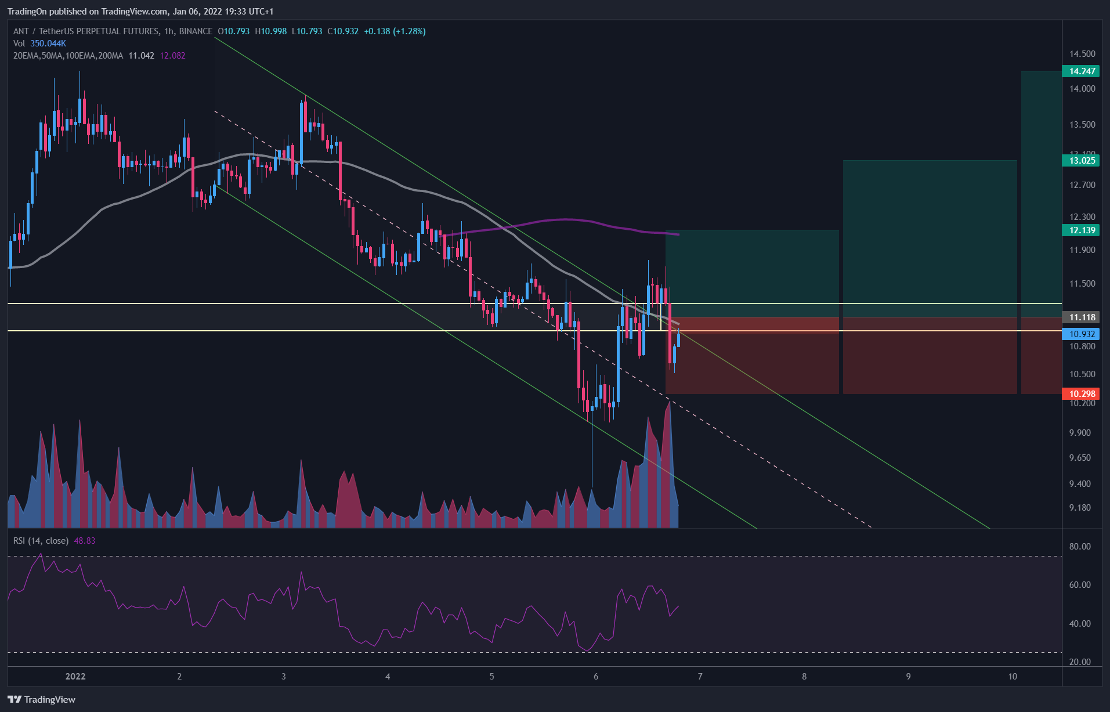Screen dimensions: 1110x712
Task: Click the 11.500 price axis tick
Action: (1082, 284)
